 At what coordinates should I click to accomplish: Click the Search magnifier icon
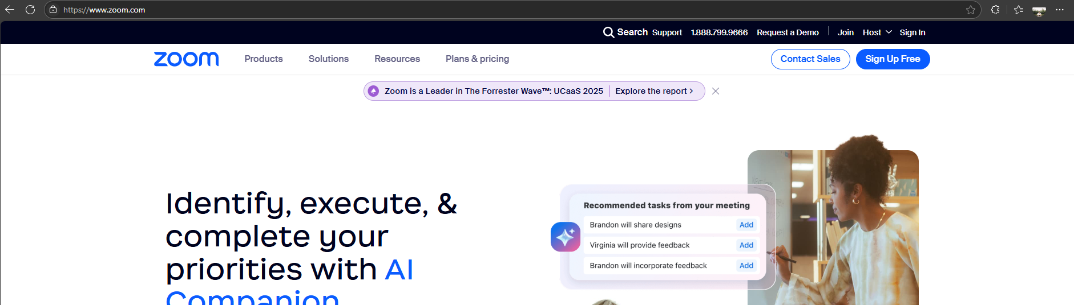pyautogui.click(x=609, y=32)
